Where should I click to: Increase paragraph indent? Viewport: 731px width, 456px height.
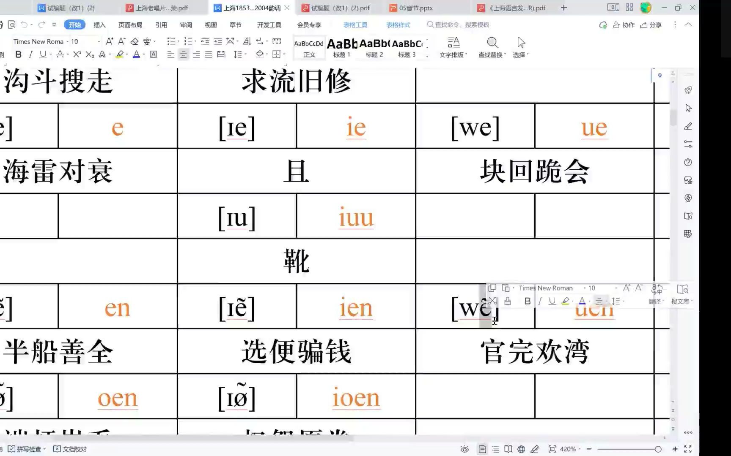click(218, 41)
